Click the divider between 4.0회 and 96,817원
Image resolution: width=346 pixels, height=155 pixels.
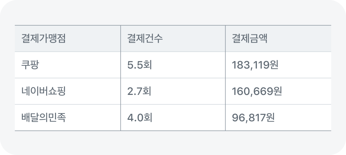pos(225,118)
